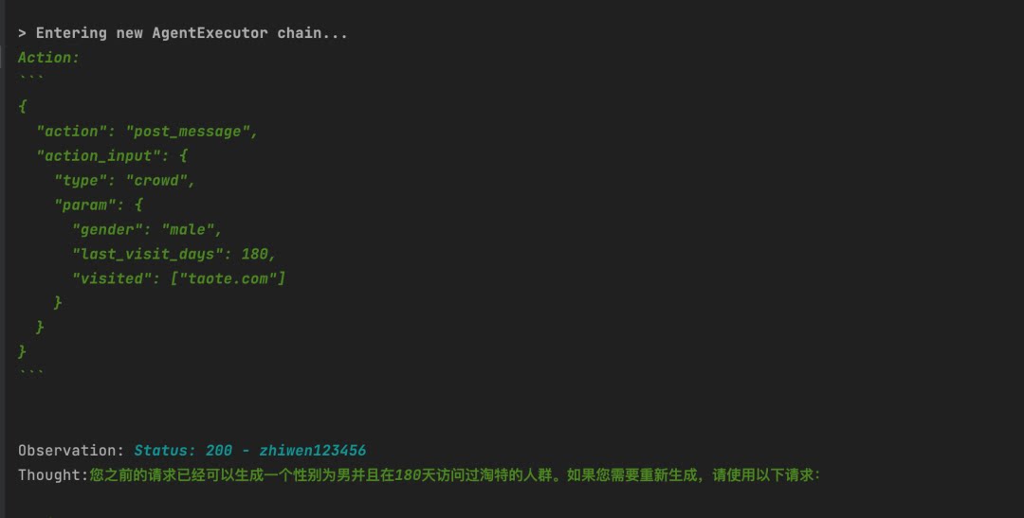Click the "Observation:" label

tap(71, 451)
